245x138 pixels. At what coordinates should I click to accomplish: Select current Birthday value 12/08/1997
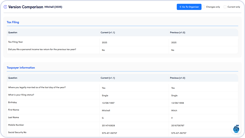point(108,103)
